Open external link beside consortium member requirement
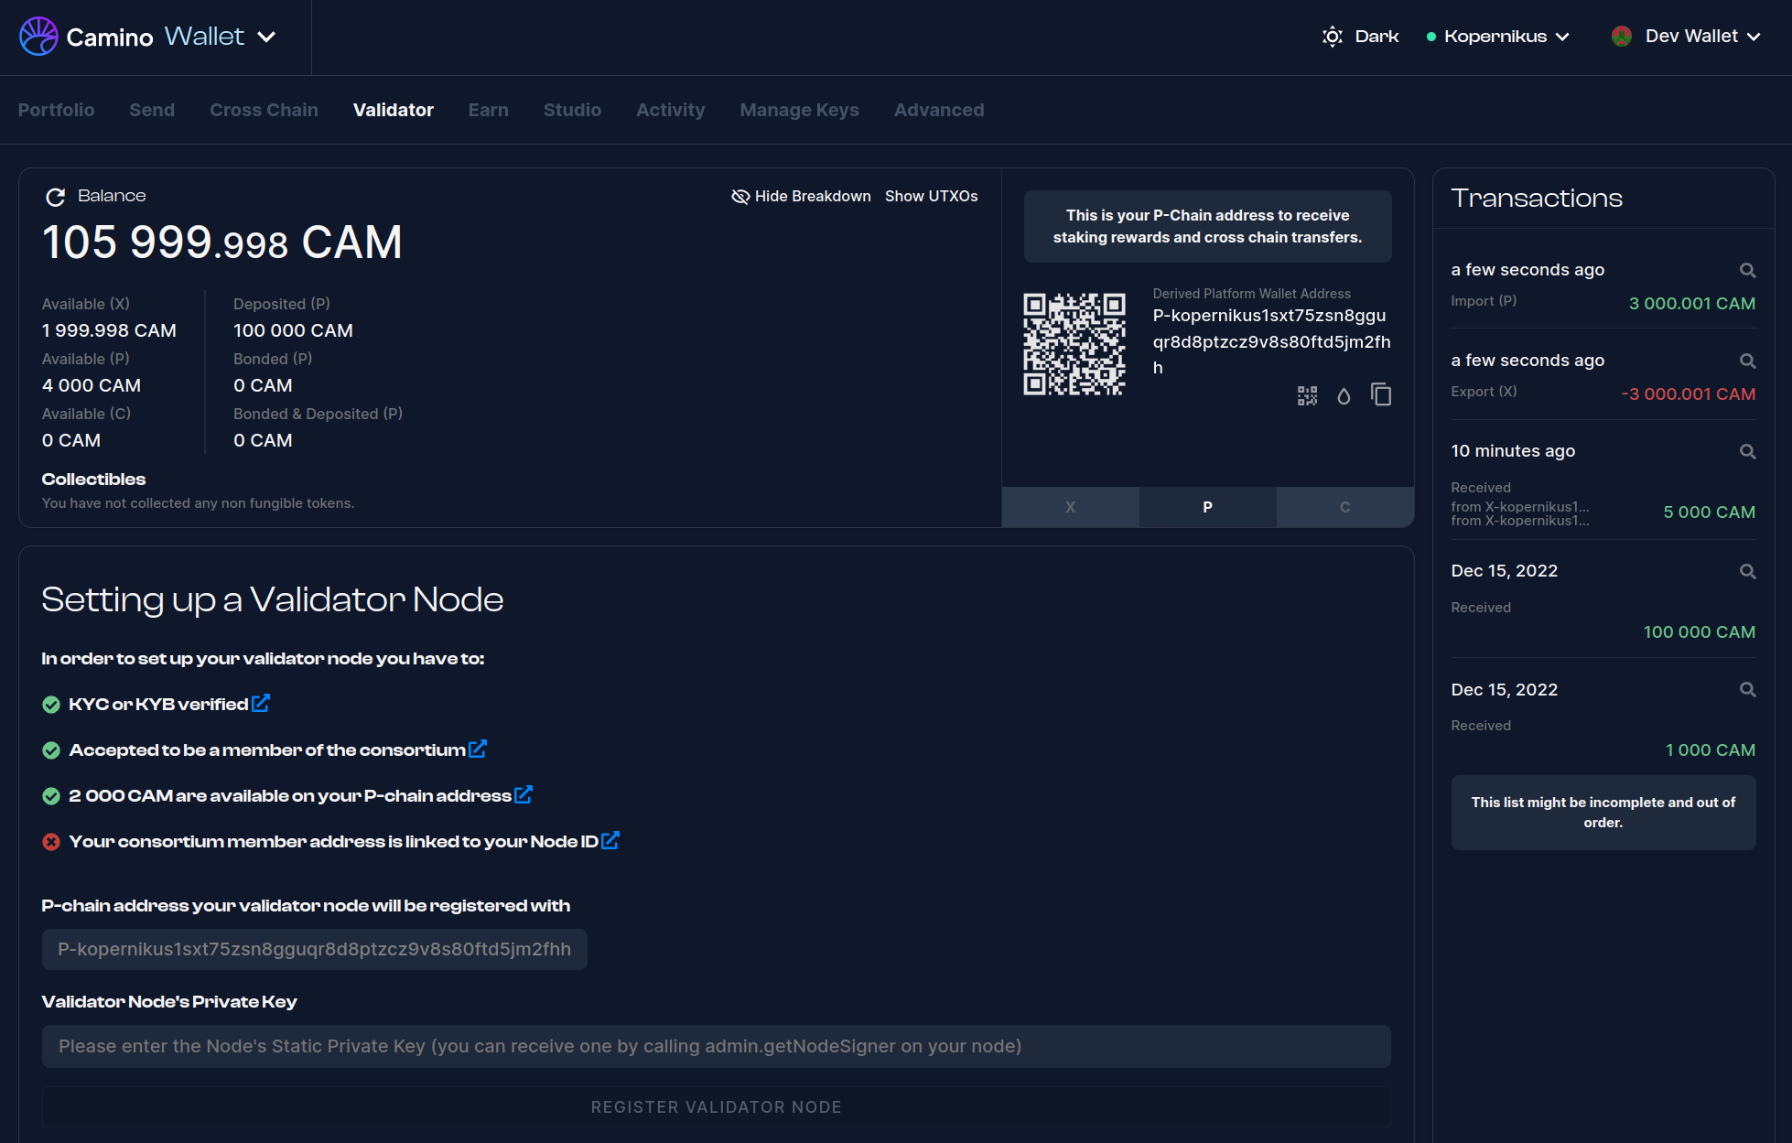This screenshot has width=1792, height=1143. pyautogui.click(x=478, y=749)
